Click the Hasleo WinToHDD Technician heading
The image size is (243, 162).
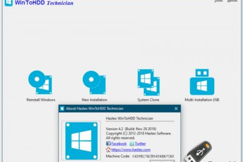129,119
